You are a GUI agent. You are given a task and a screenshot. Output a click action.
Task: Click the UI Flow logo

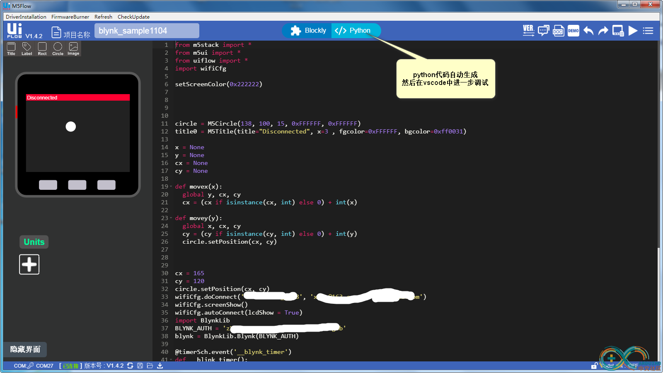pyautogui.click(x=15, y=30)
